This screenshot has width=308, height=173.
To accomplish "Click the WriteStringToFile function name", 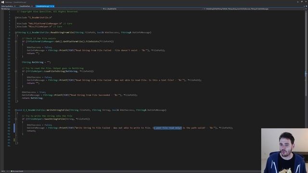I will [x=58, y=110].
